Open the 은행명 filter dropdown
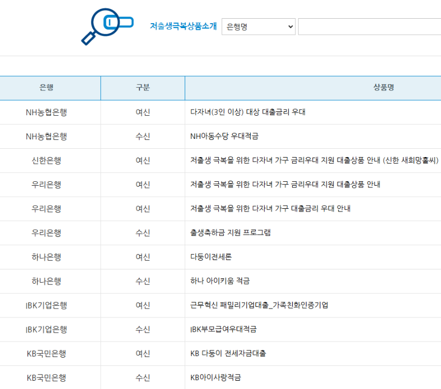Viewport: 441px width, 389px height. pyautogui.click(x=258, y=26)
